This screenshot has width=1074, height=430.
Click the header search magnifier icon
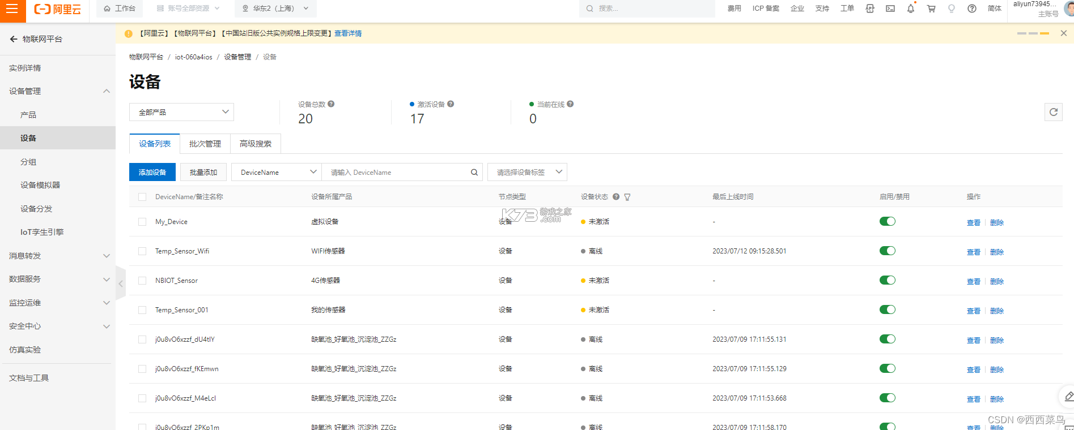589,8
